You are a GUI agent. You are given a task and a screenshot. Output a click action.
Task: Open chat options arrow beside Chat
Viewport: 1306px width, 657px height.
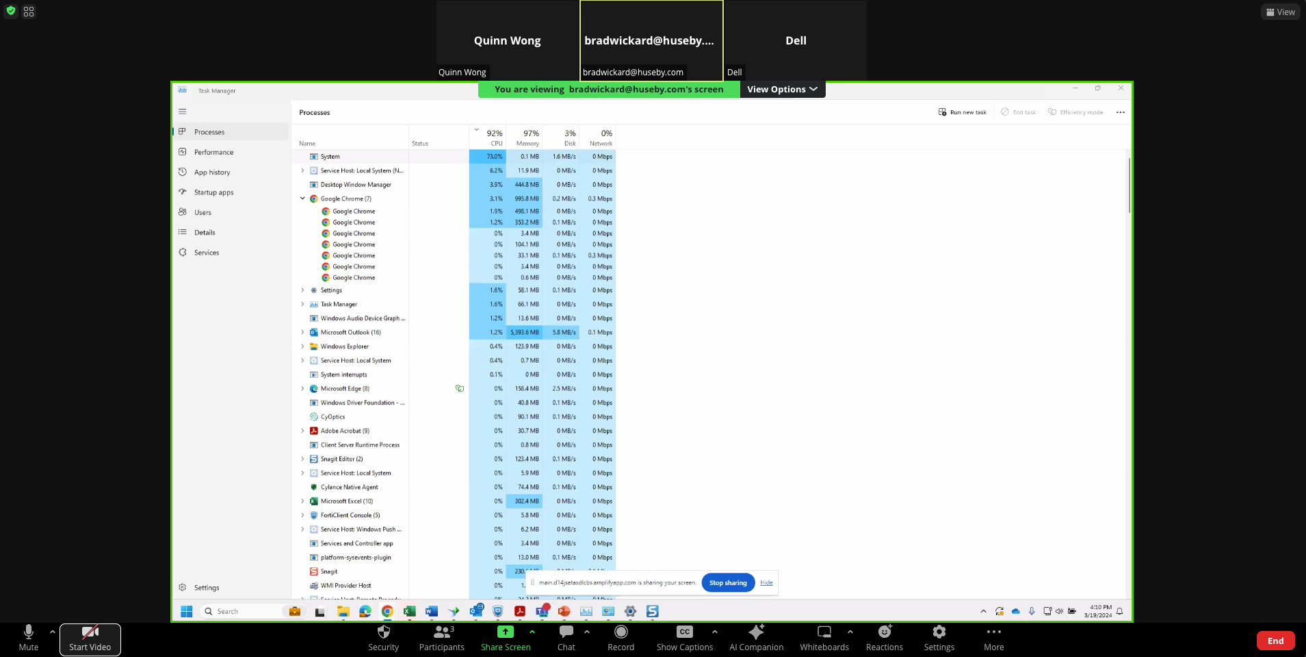click(587, 632)
